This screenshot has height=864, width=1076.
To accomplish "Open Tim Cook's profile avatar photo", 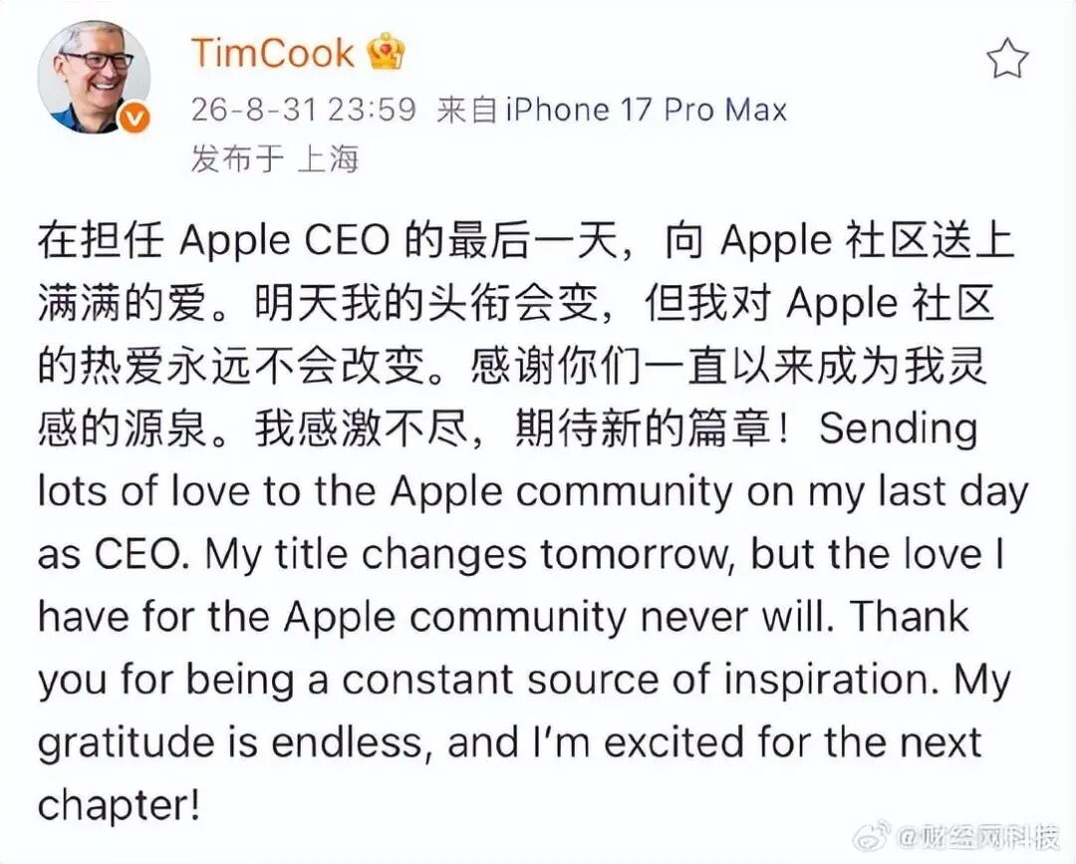I will click(x=94, y=76).
